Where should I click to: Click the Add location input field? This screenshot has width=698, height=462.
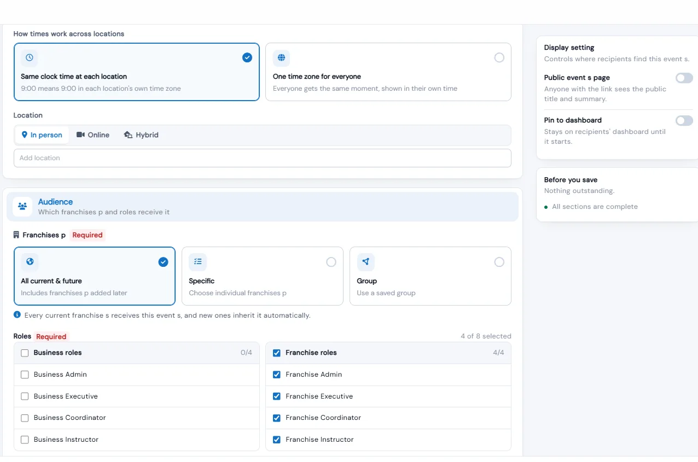(263, 158)
